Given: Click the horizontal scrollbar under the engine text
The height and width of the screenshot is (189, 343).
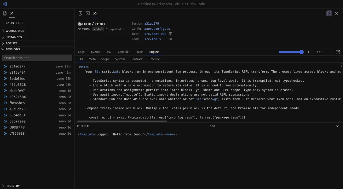Looking at the screenshot, I should 122,121.
